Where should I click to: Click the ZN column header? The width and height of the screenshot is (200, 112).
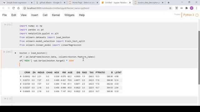point(34,72)
